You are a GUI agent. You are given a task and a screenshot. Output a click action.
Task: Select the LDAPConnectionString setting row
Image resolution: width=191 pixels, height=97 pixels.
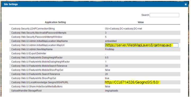point(95,29)
